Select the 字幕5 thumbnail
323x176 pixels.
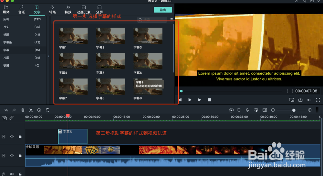tap(110, 61)
